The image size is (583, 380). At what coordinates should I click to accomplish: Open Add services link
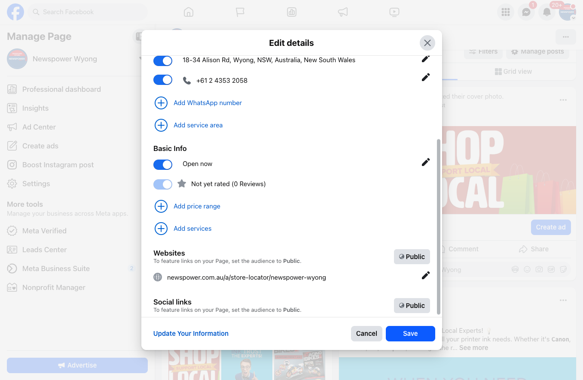tap(192, 229)
